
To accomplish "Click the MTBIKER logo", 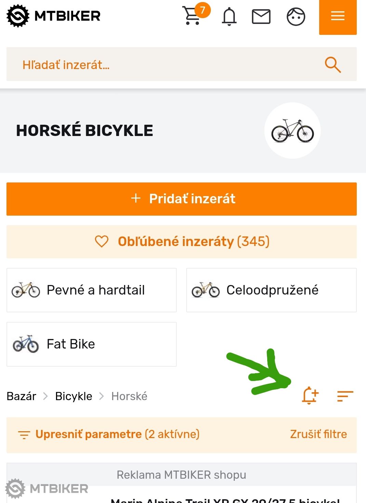I will pyautogui.click(x=54, y=16).
